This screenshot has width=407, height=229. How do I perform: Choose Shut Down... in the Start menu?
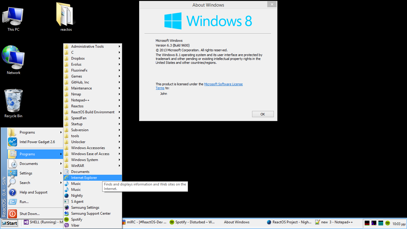pyautogui.click(x=35, y=214)
